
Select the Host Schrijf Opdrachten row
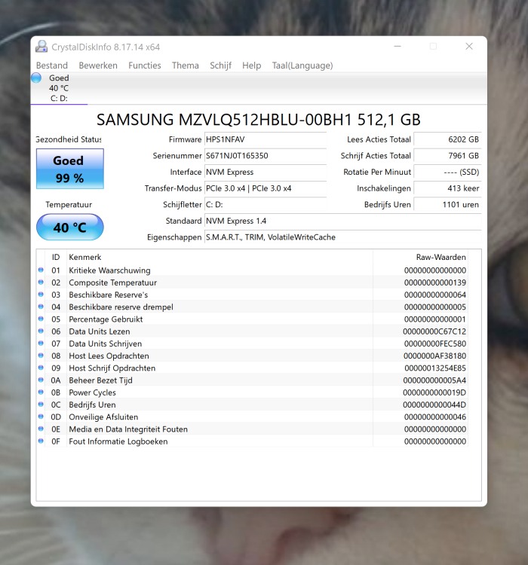tap(252, 368)
